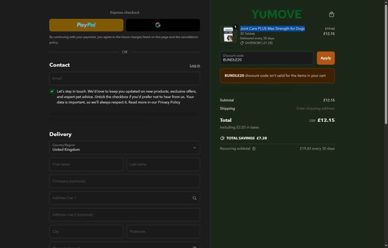Pay with PayPal express checkout
Image resolution: width=388 pixels, height=248 pixels.
[86, 25]
